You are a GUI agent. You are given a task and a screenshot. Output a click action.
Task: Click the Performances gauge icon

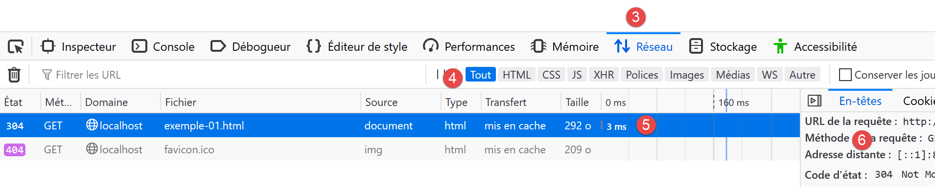pos(431,46)
